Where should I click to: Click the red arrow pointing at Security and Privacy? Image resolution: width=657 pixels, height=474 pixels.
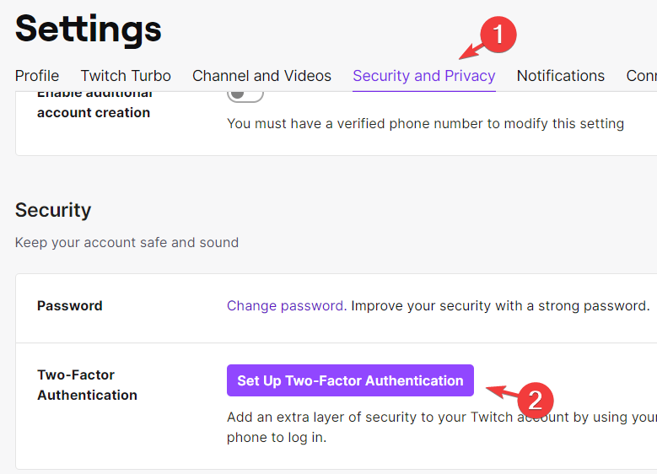pos(471,51)
